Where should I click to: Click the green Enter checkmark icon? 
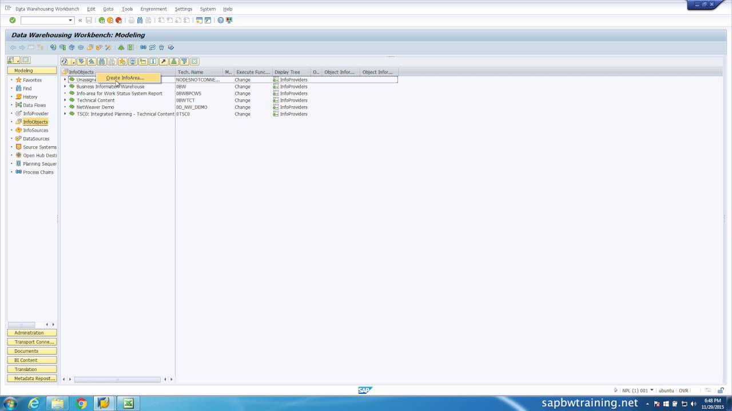pos(13,20)
